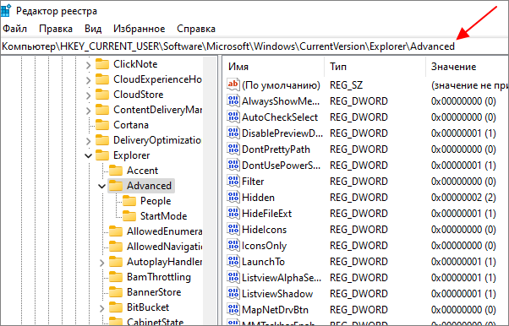Select the People folder icon
Screen dimensions: 509x326
pyautogui.click(x=129, y=201)
